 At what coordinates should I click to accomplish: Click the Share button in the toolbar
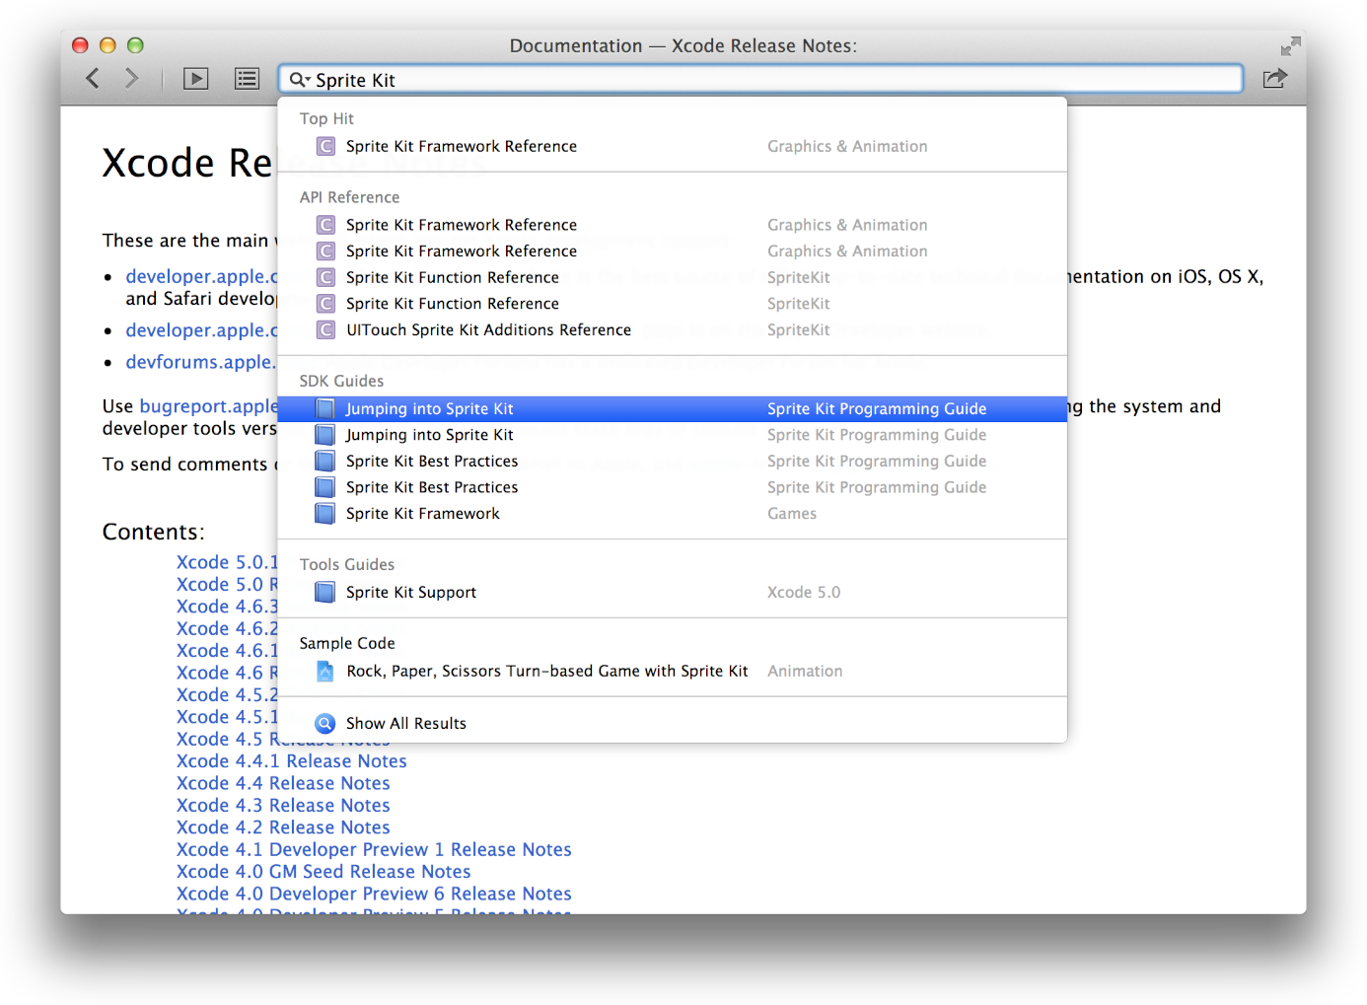pyautogui.click(x=1275, y=79)
